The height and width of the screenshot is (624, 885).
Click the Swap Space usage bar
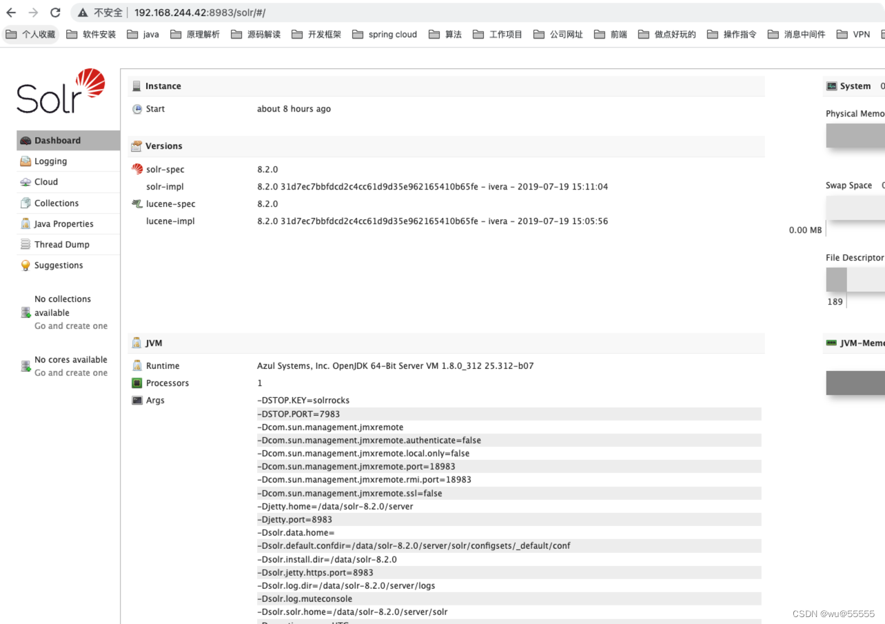click(x=855, y=208)
